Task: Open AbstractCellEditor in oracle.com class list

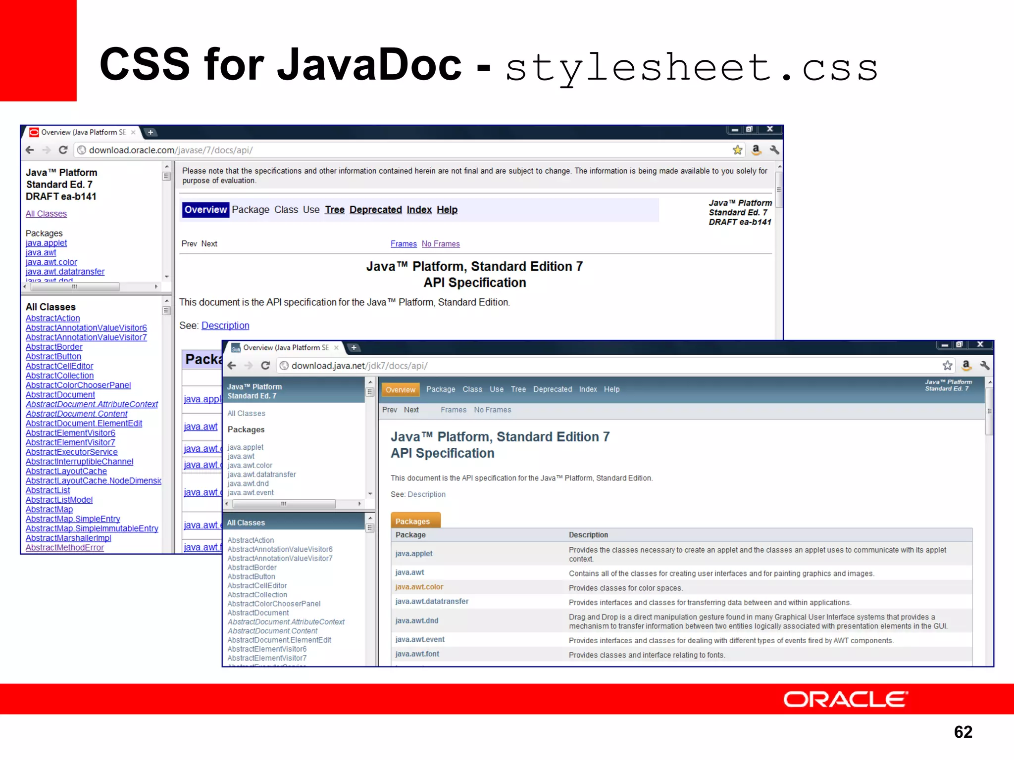Action: click(59, 366)
